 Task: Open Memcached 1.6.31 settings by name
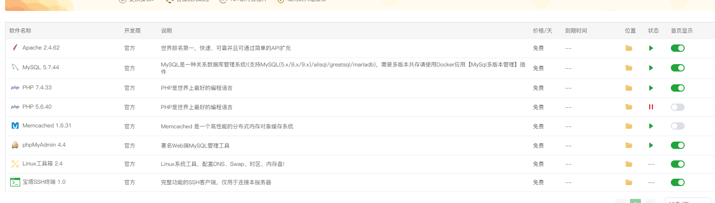pos(47,126)
